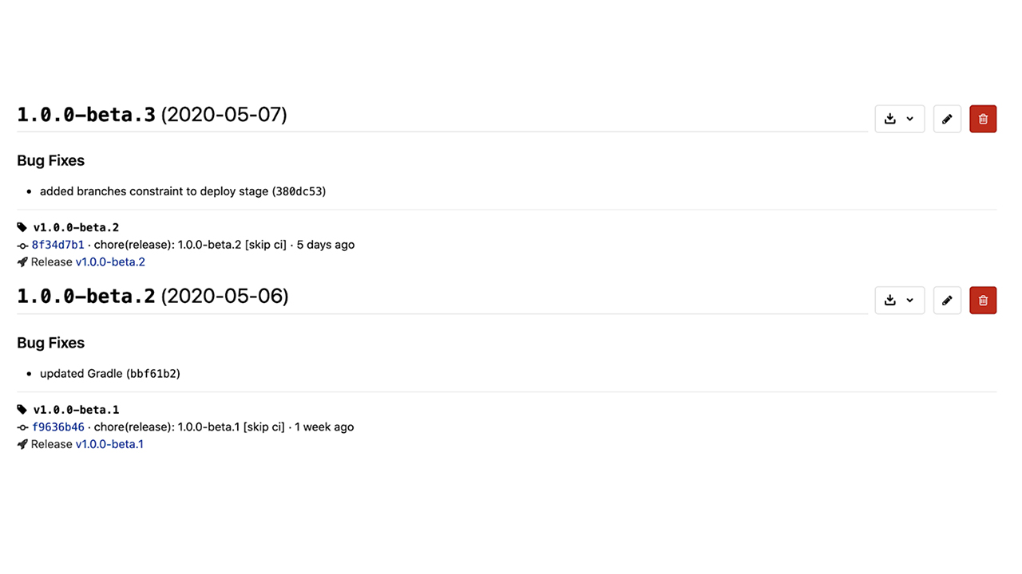Hit the red trash button for 1.0.0-beta.2
The image size is (1022, 574).
983,301
